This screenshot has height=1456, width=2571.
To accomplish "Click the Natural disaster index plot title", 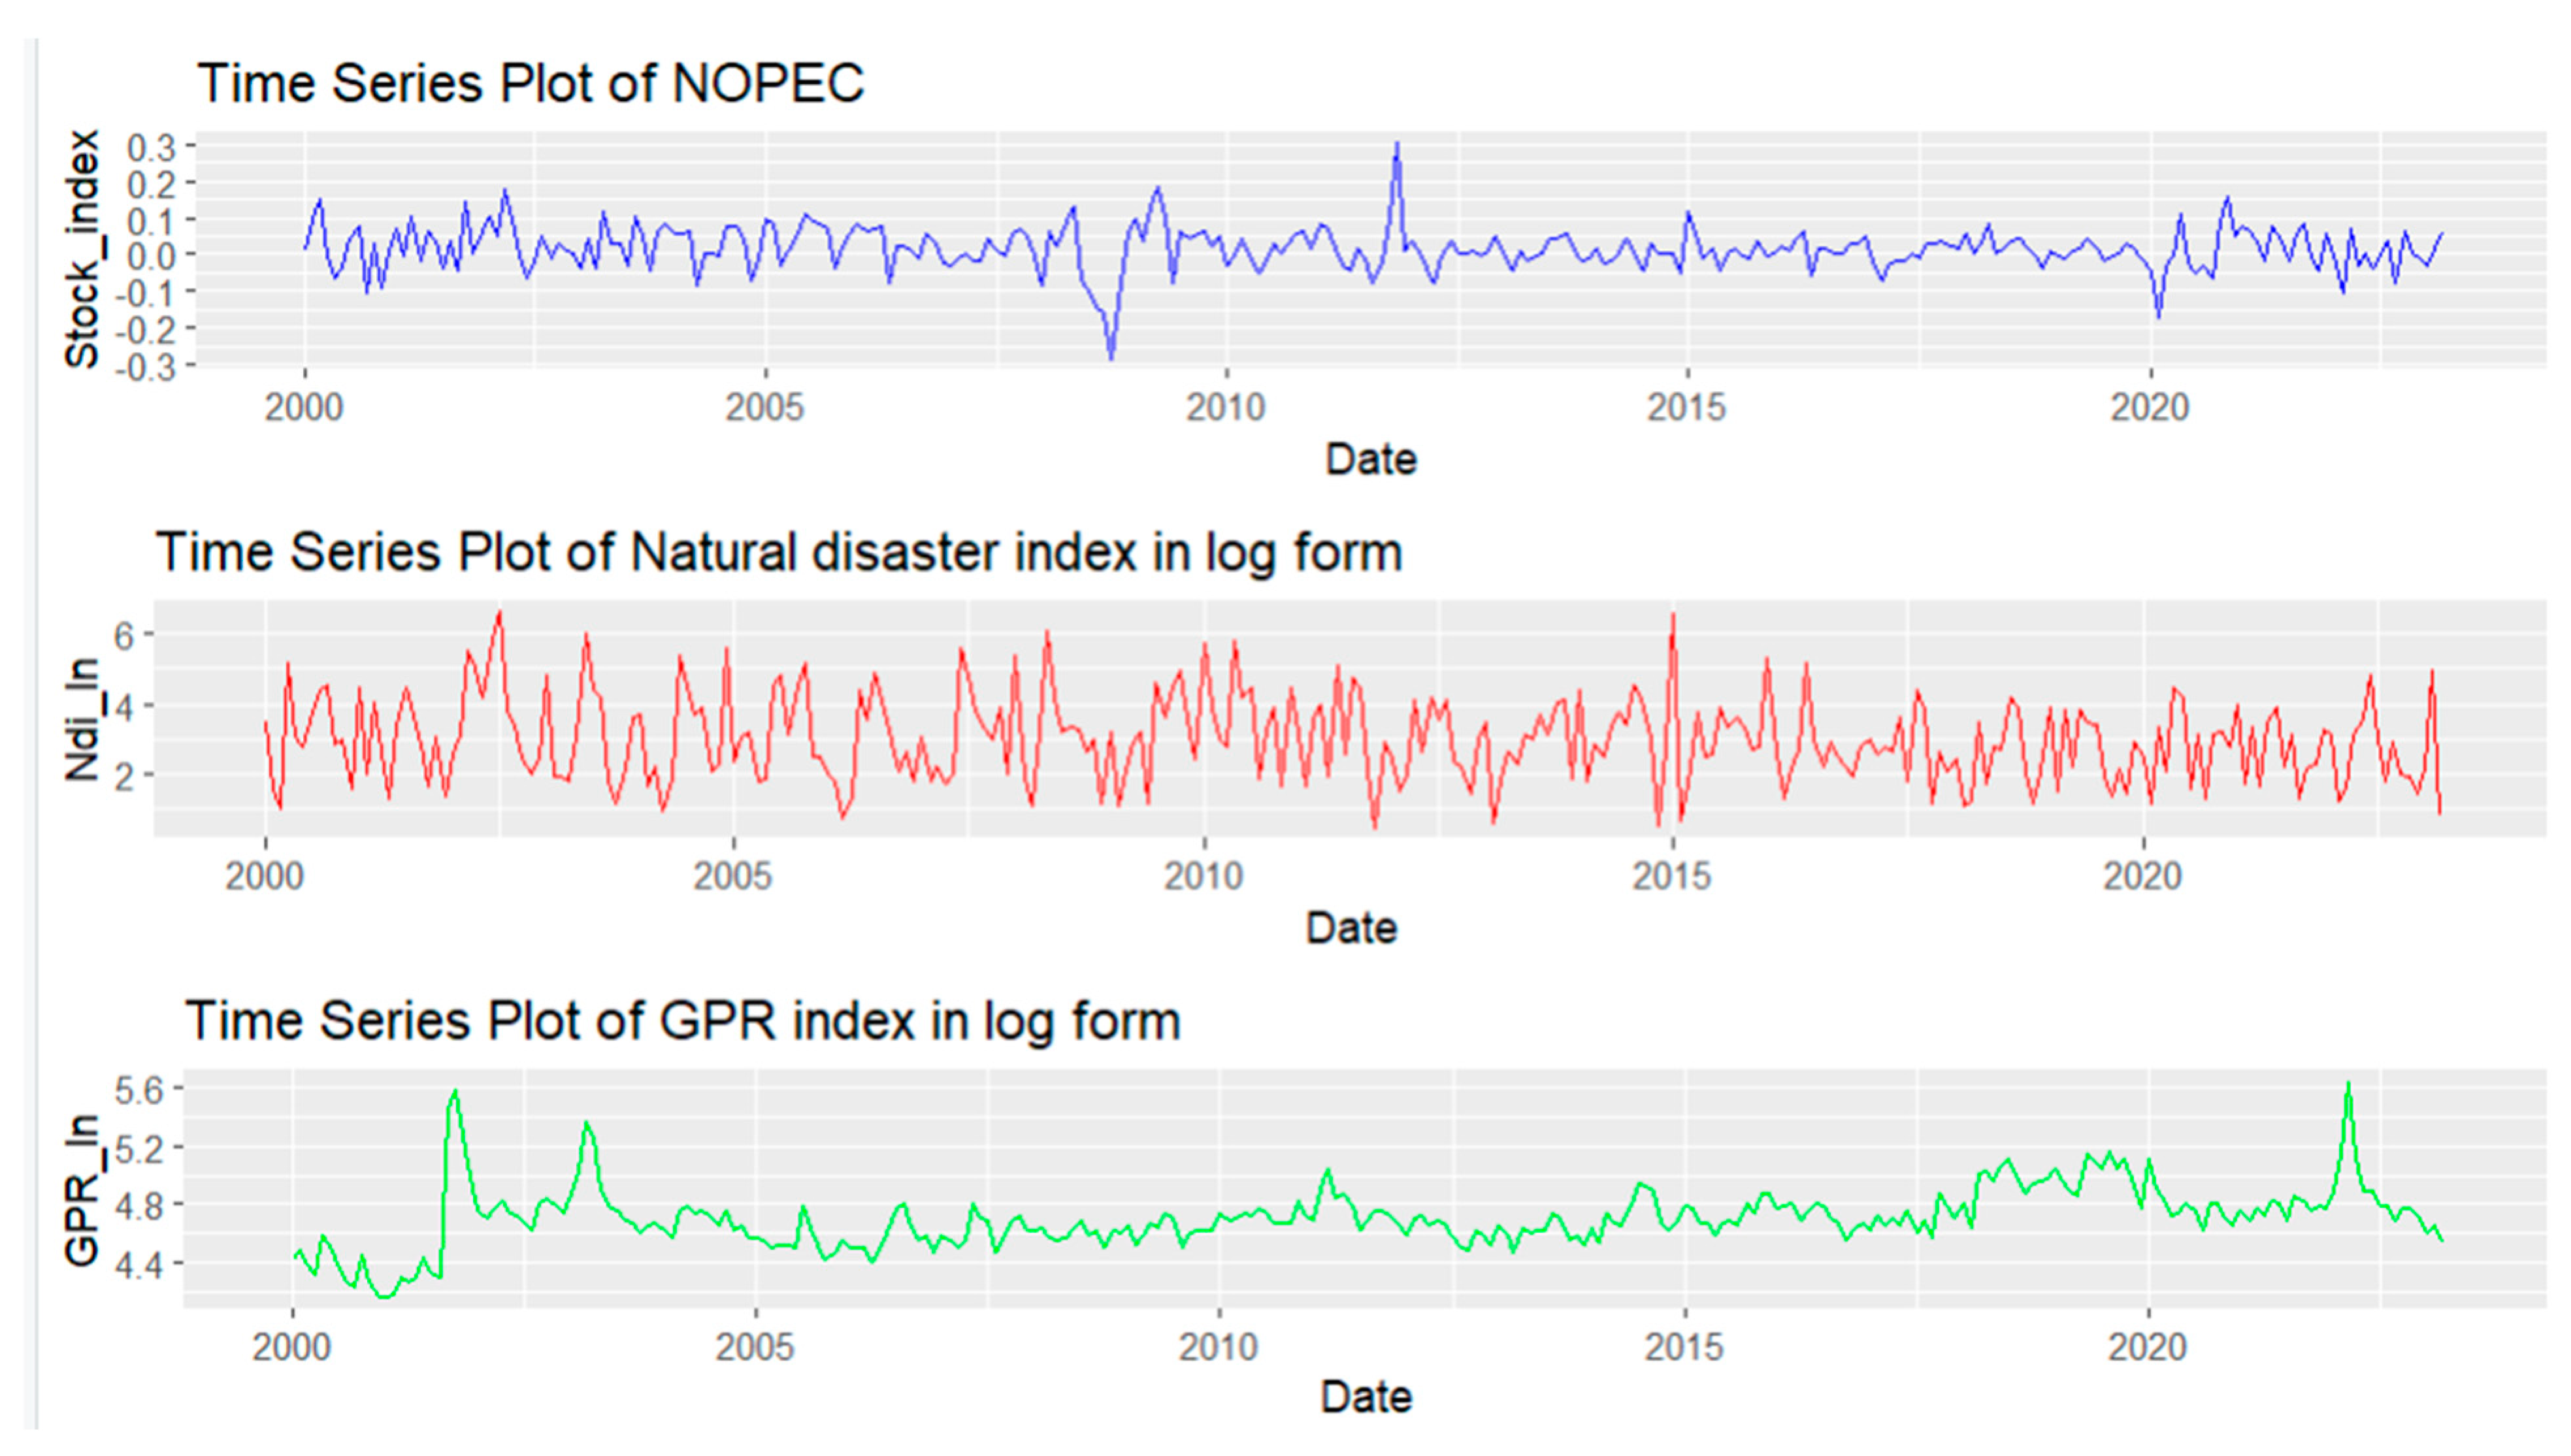I will pyautogui.click(x=778, y=553).
